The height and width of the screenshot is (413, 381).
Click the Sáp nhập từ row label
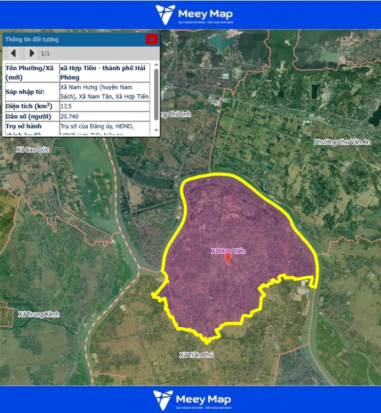pos(25,92)
